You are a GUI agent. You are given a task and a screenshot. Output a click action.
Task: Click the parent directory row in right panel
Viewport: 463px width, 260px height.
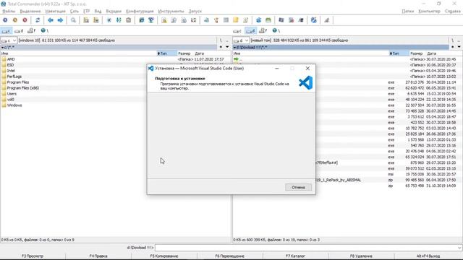tap(347, 59)
